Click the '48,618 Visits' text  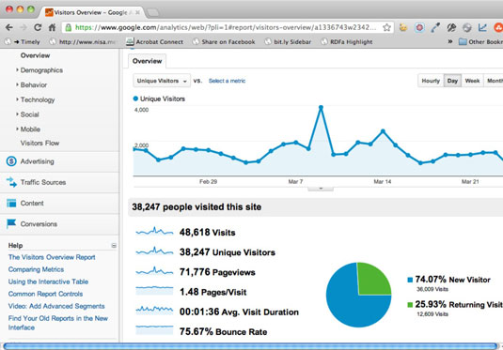point(207,232)
